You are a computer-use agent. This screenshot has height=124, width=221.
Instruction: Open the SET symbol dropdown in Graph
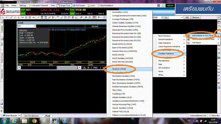click(34, 26)
